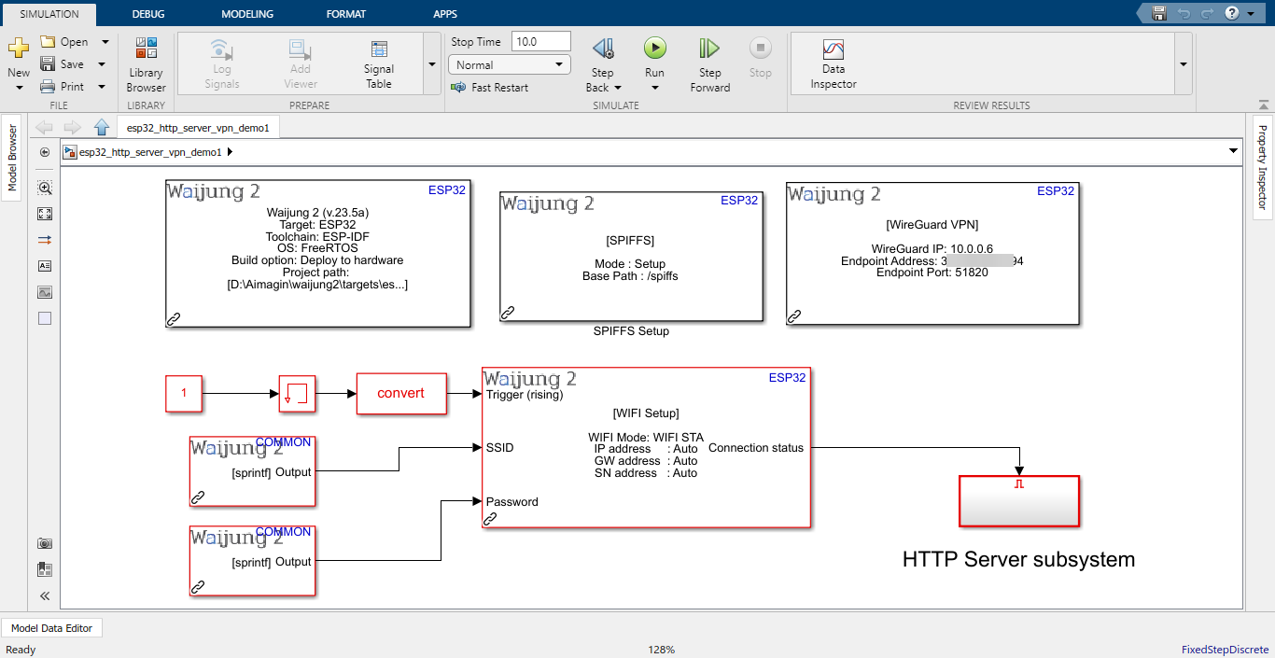The width and height of the screenshot is (1275, 658).
Task: Click the screenshot camera icon in palette
Action: point(45,543)
